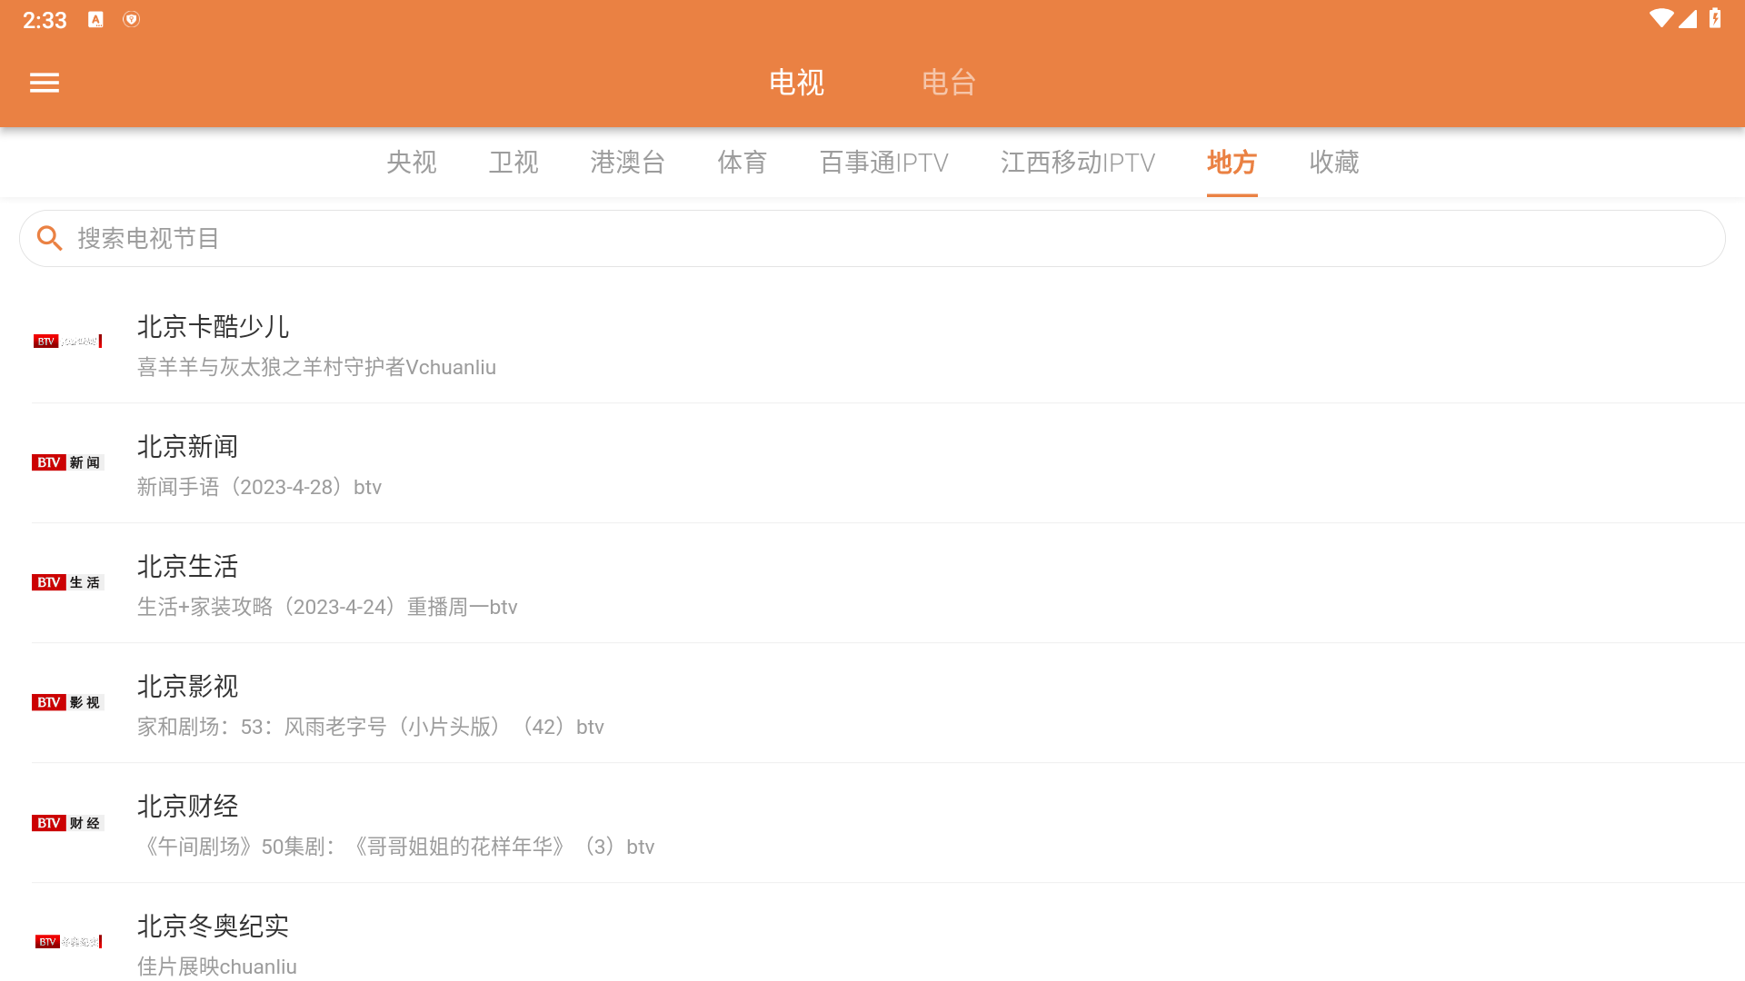Open the 体育 sports tab
Image resolution: width=1745 pixels, height=981 pixels.
tap(742, 163)
